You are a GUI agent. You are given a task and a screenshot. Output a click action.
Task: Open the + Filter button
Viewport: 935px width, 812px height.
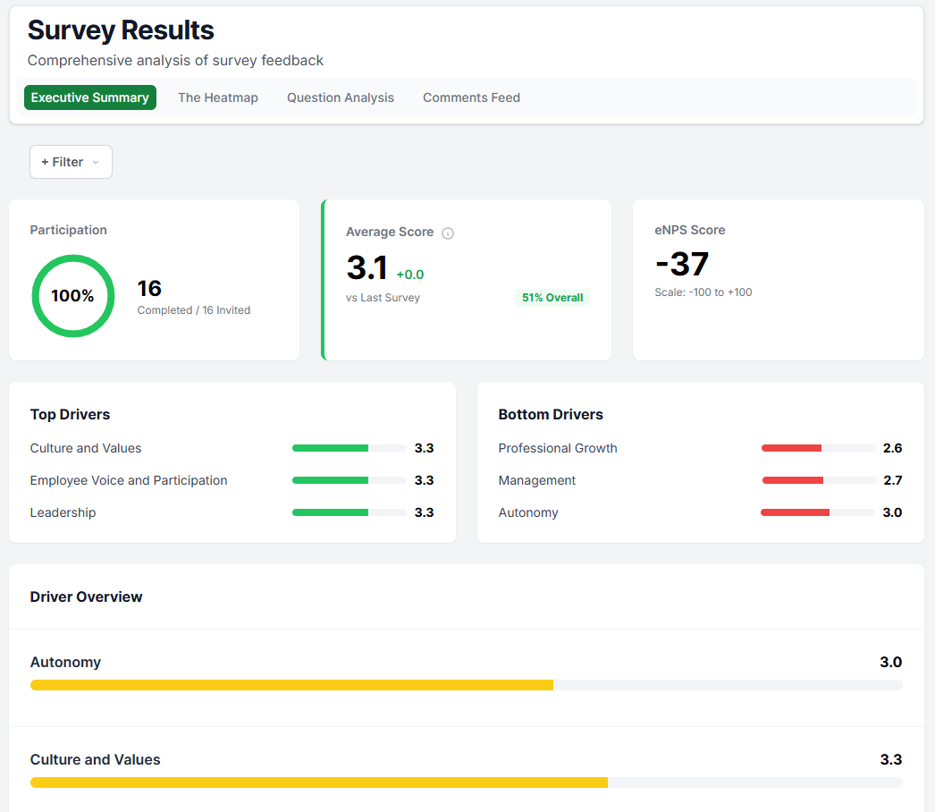[x=71, y=162]
